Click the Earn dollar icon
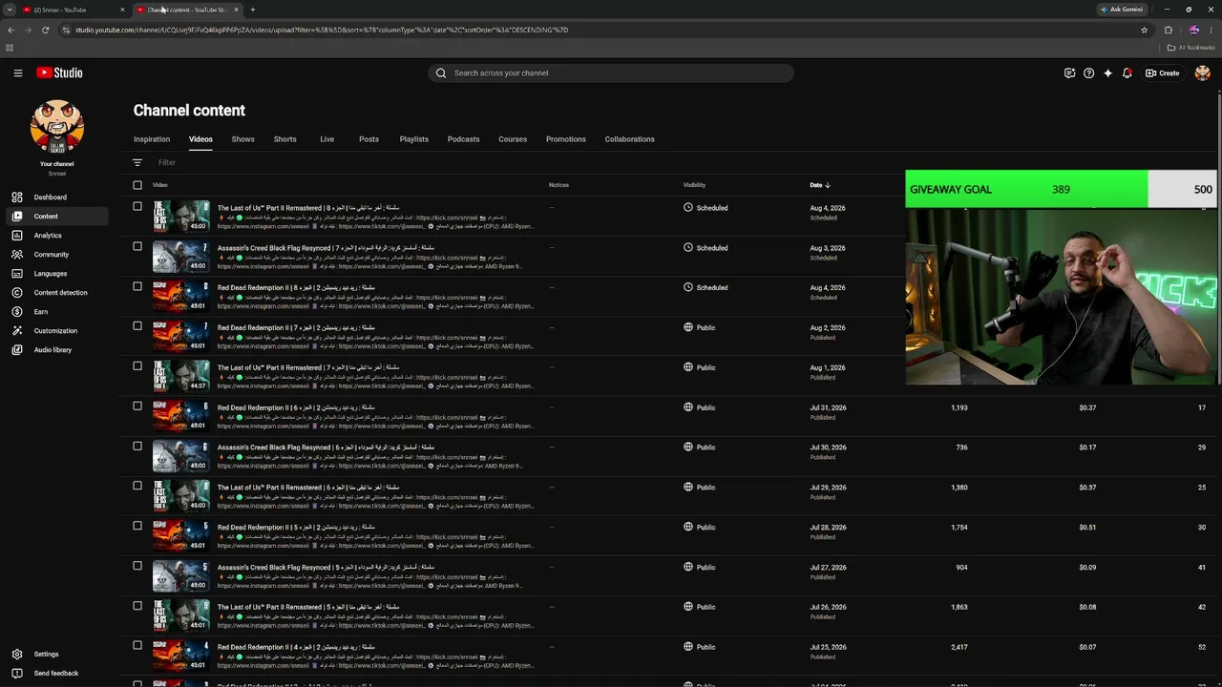The image size is (1222, 687). (x=17, y=312)
